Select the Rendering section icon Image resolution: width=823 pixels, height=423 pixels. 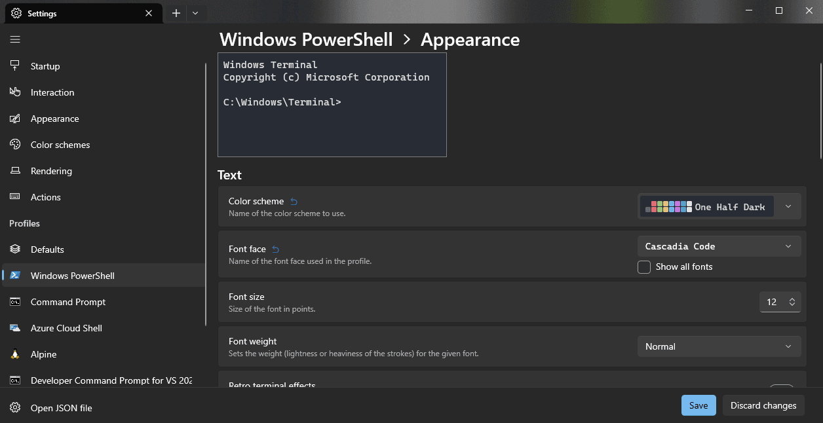(14, 170)
